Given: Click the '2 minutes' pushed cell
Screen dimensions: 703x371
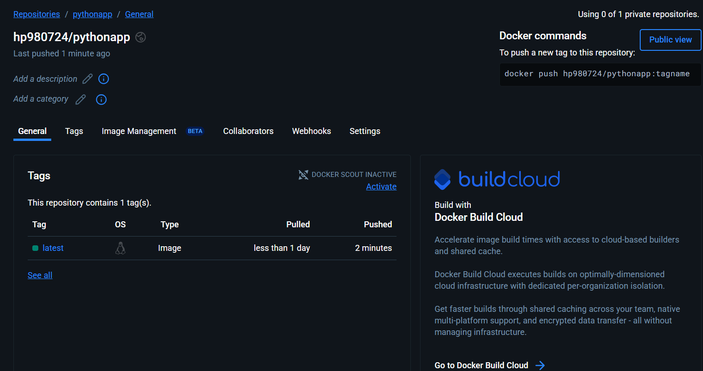Looking at the screenshot, I should tap(373, 248).
